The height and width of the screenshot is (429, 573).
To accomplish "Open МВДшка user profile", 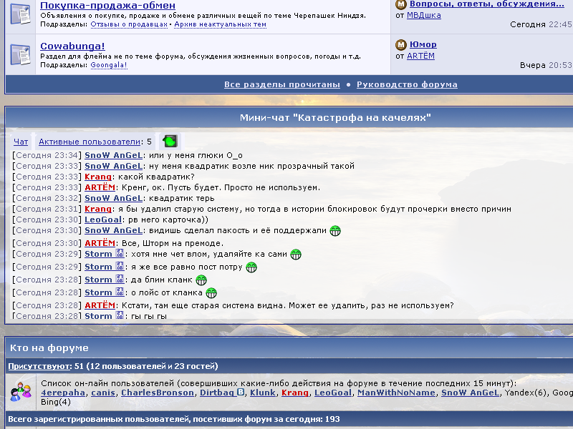I will [x=424, y=15].
